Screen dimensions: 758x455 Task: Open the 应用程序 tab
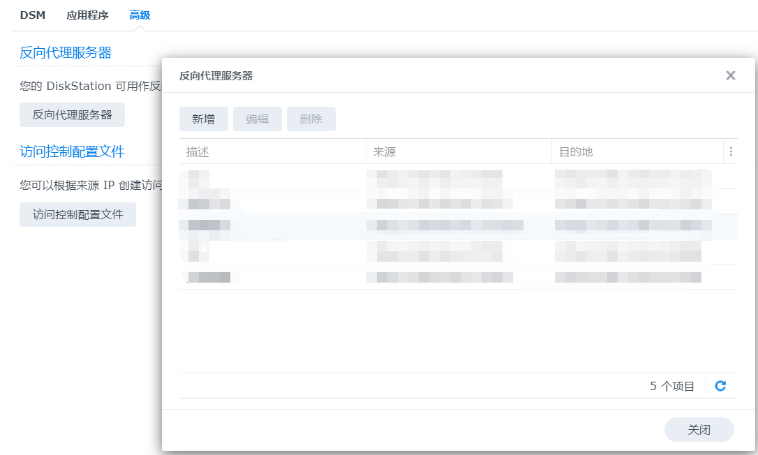[x=87, y=15]
